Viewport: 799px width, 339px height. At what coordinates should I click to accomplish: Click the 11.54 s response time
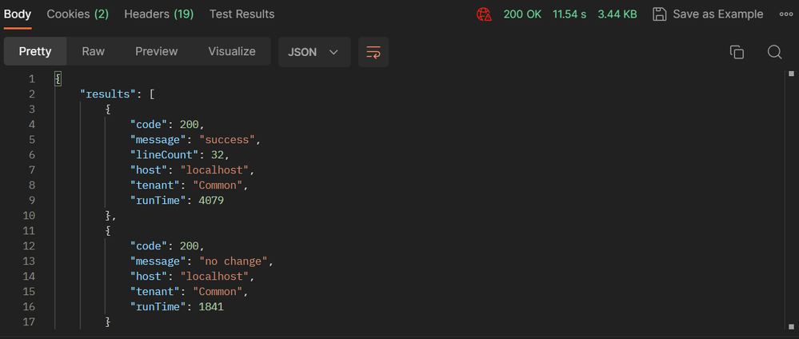pyautogui.click(x=569, y=14)
